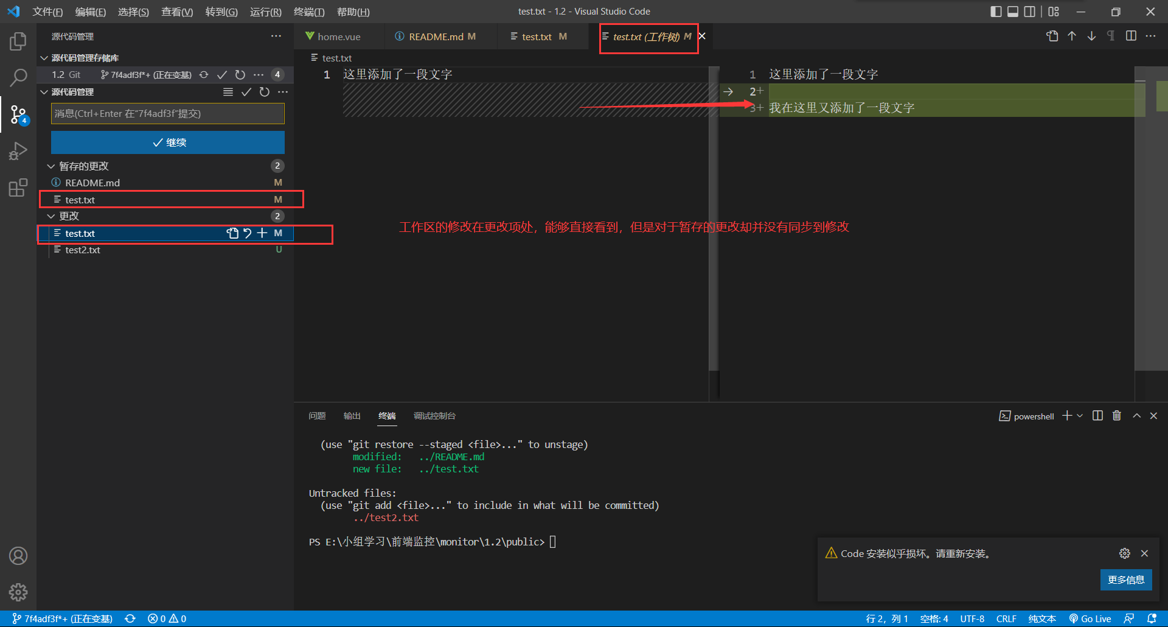Collapse the changes group
This screenshot has height=627, width=1168.
coord(51,216)
